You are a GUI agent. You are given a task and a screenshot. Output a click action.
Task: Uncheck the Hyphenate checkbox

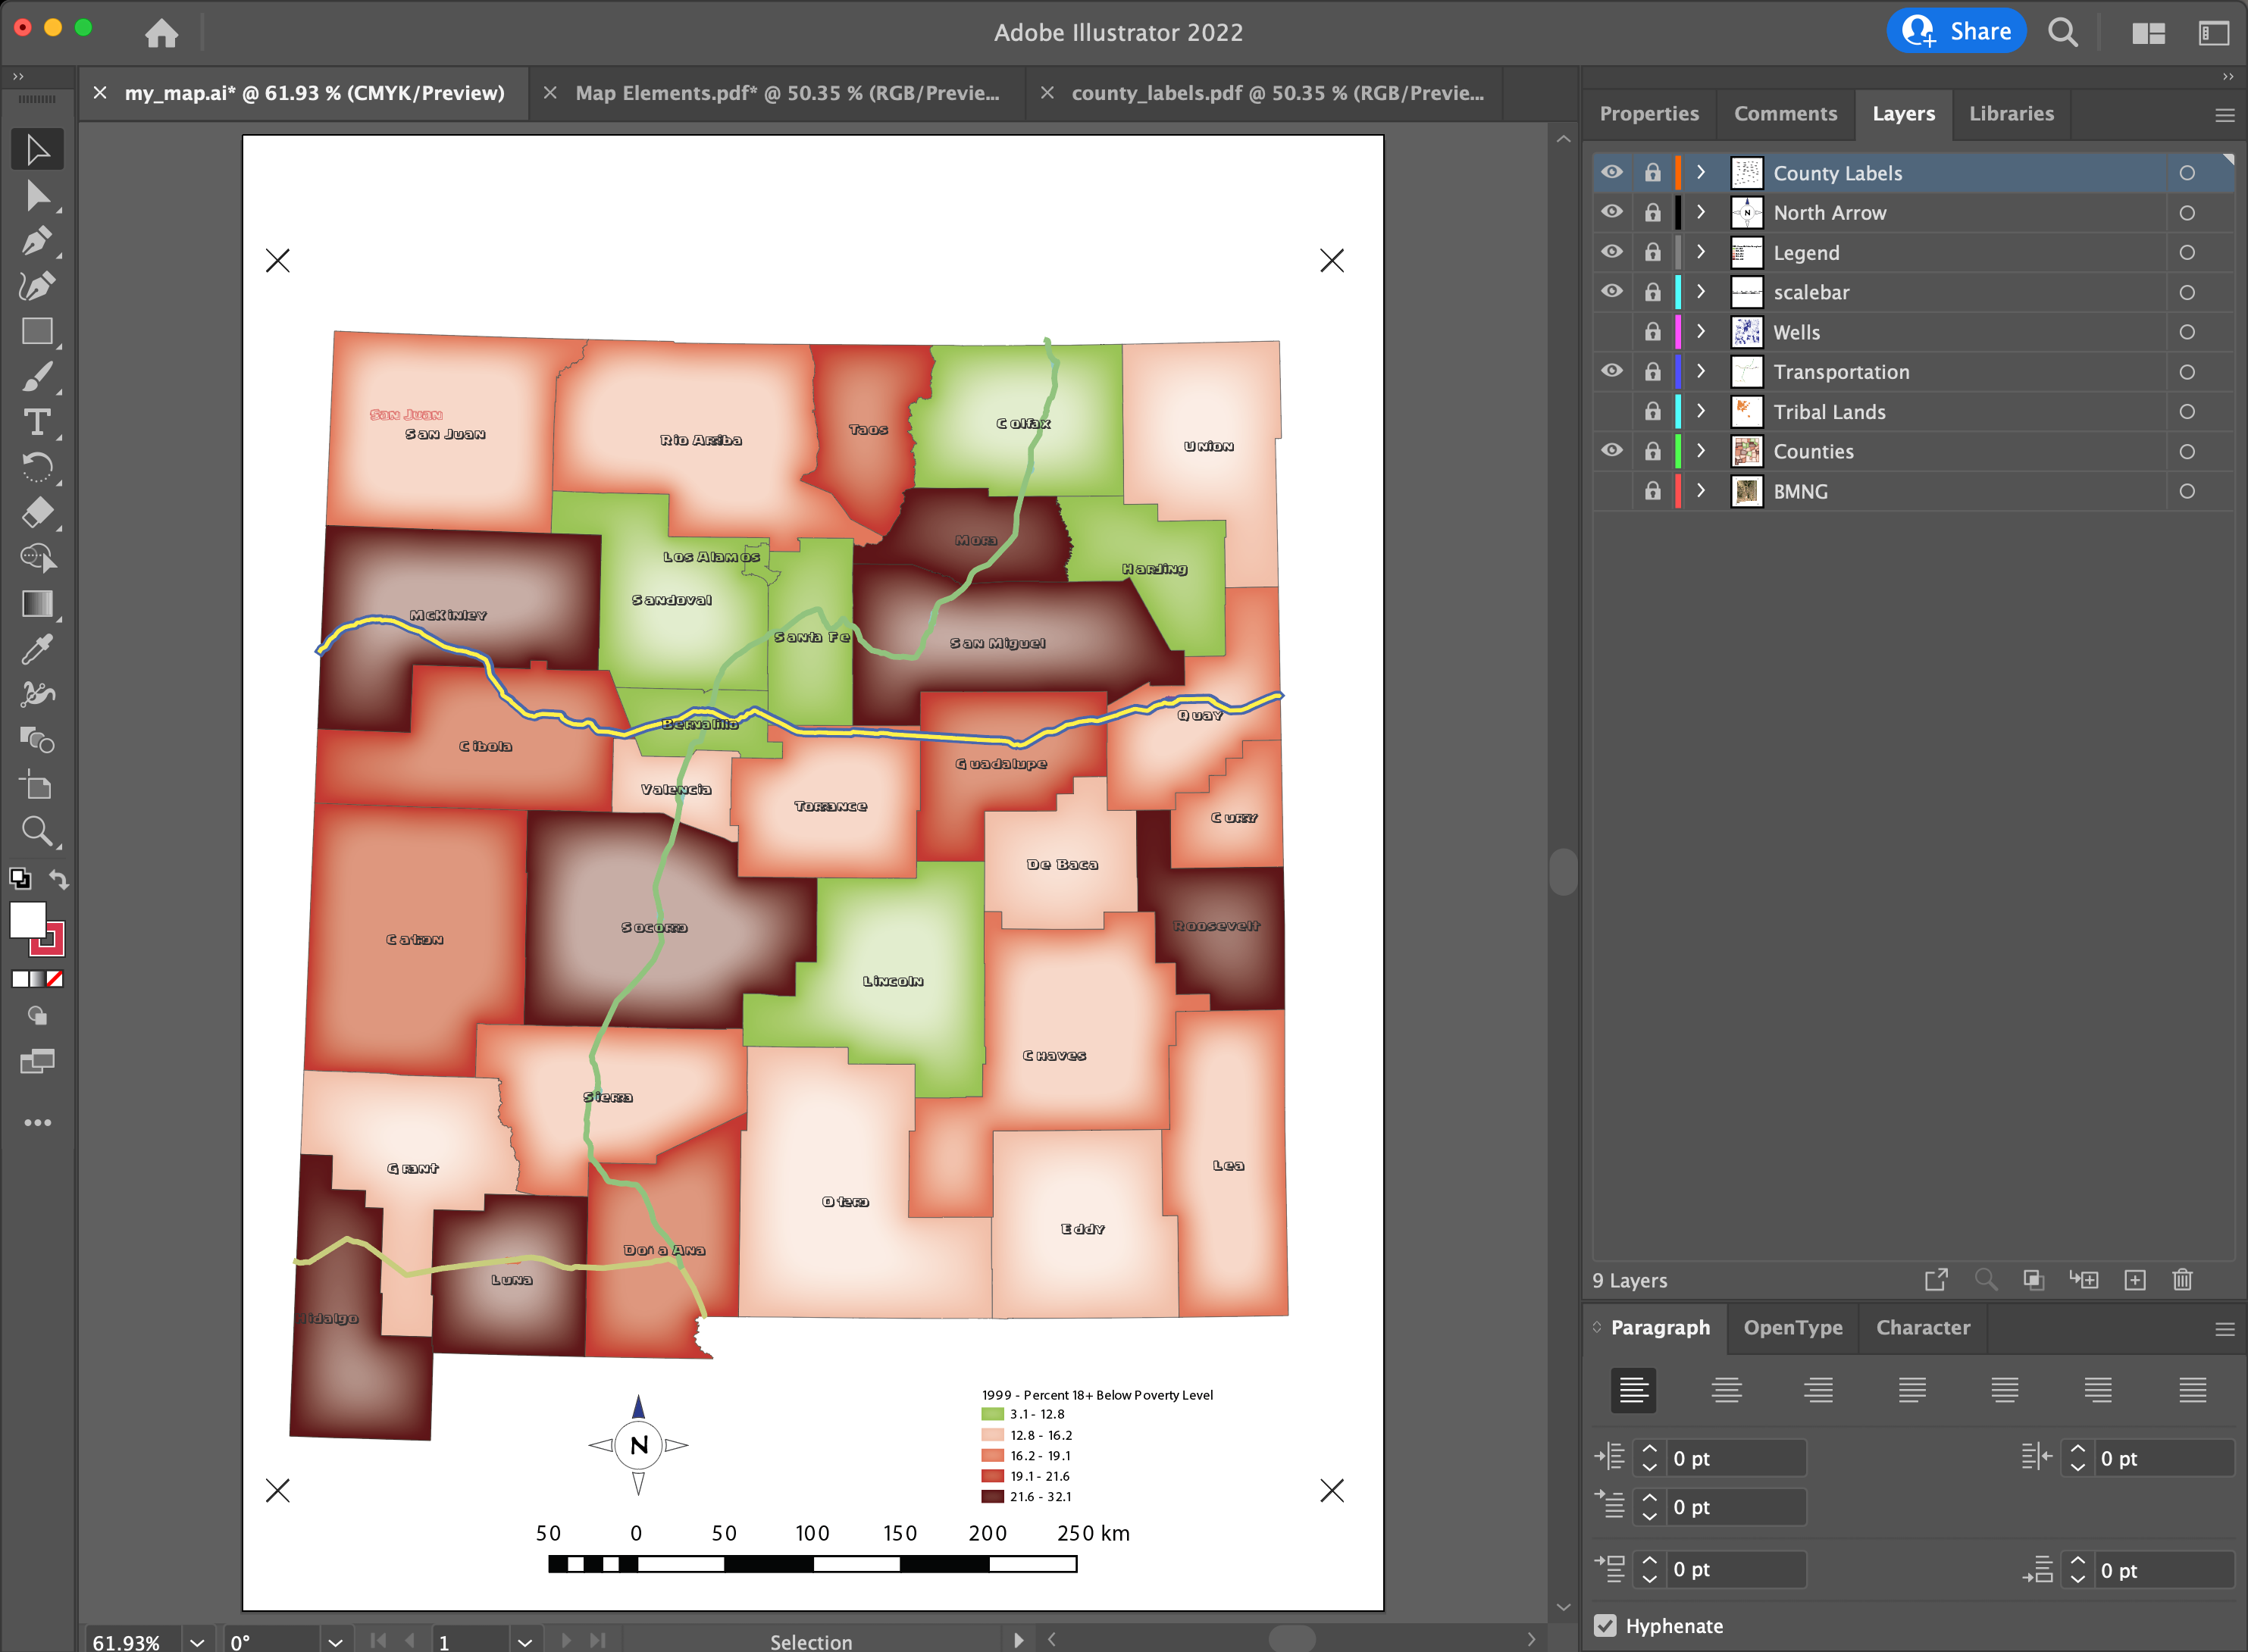coord(1605,1626)
